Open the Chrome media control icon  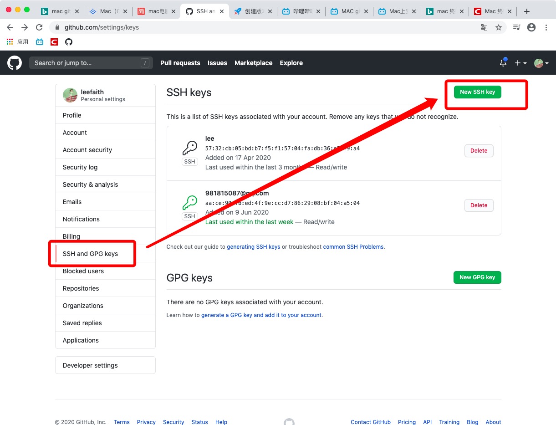coord(516,27)
